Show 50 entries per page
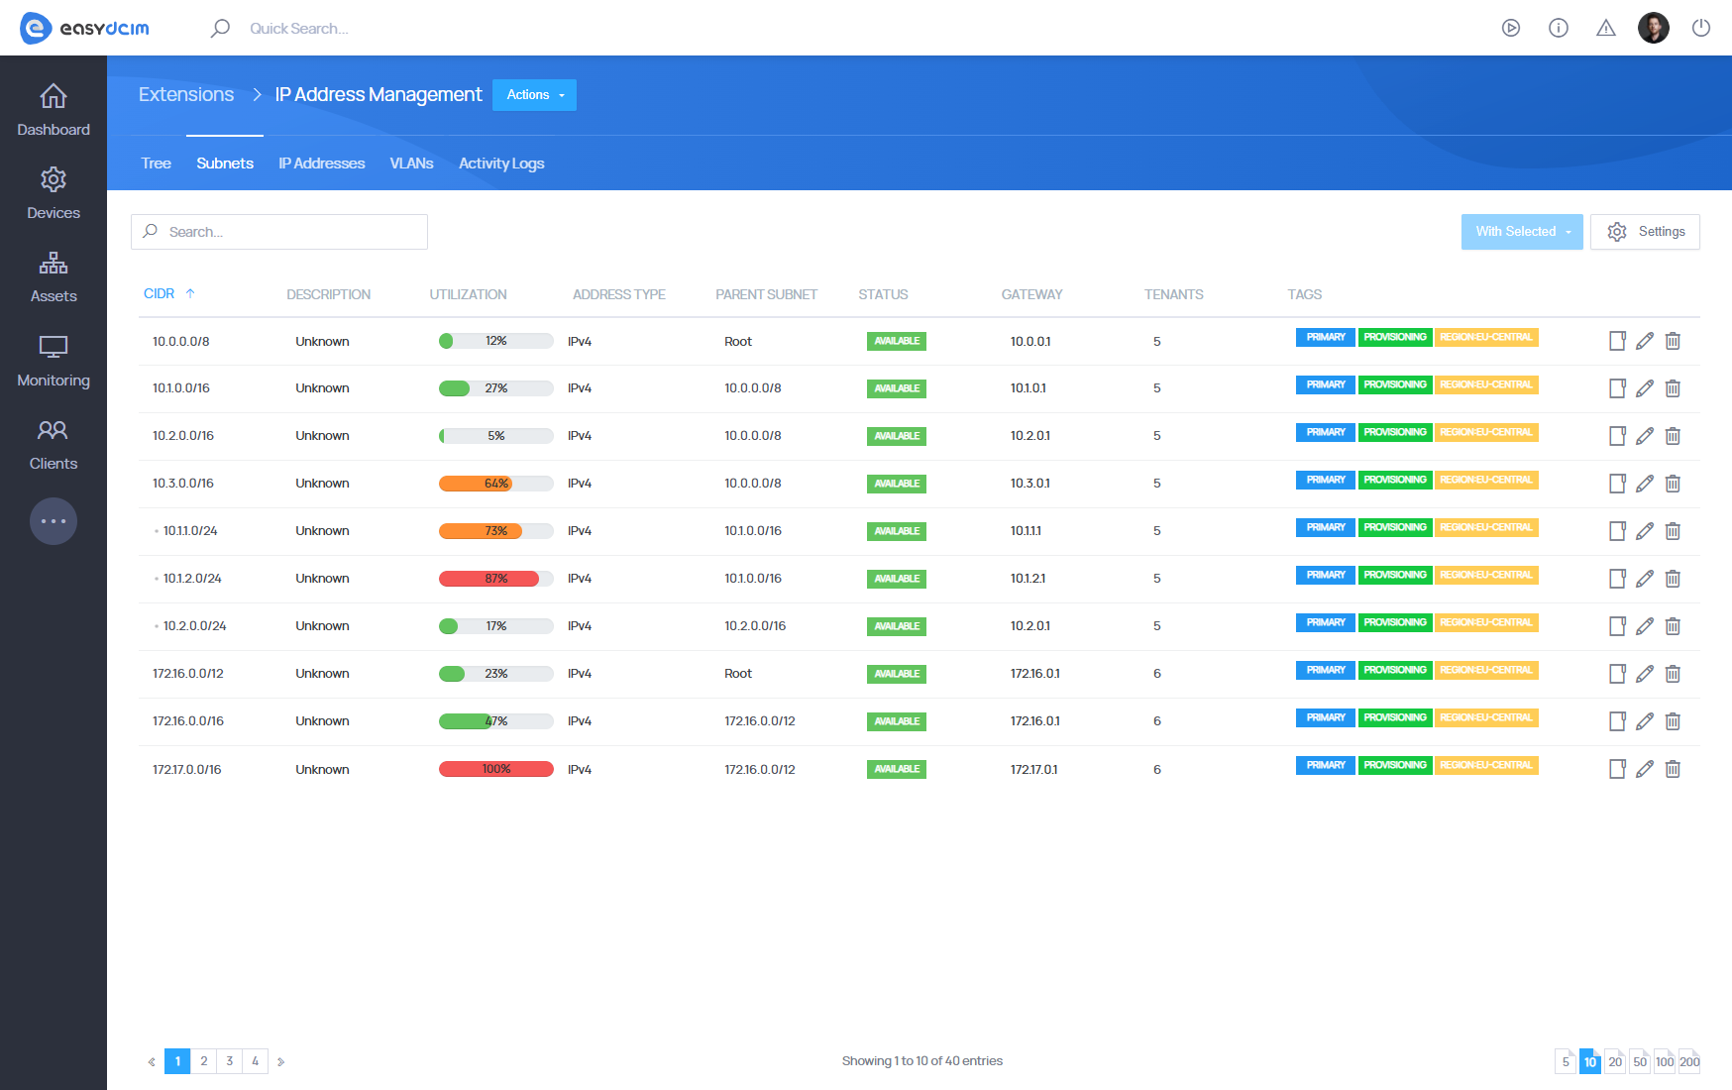Image resolution: width=1732 pixels, height=1090 pixels. tap(1640, 1061)
